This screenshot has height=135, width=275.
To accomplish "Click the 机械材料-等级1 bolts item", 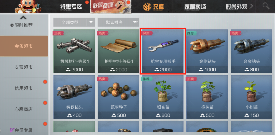I will (x=74, y=51).
